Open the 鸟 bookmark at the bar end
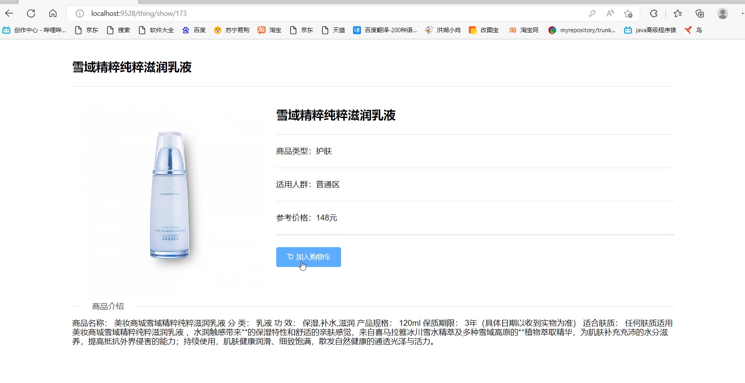The height and width of the screenshot is (383, 745). pos(693,30)
